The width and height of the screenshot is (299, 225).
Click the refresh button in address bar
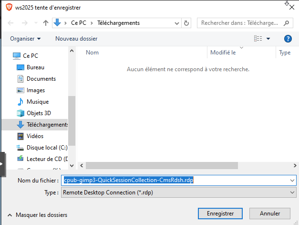(x=186, y=23)
